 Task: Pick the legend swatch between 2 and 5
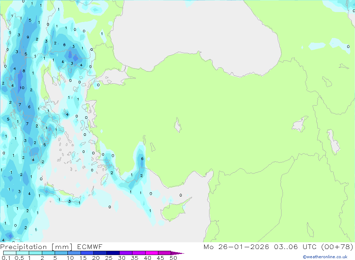48,253
